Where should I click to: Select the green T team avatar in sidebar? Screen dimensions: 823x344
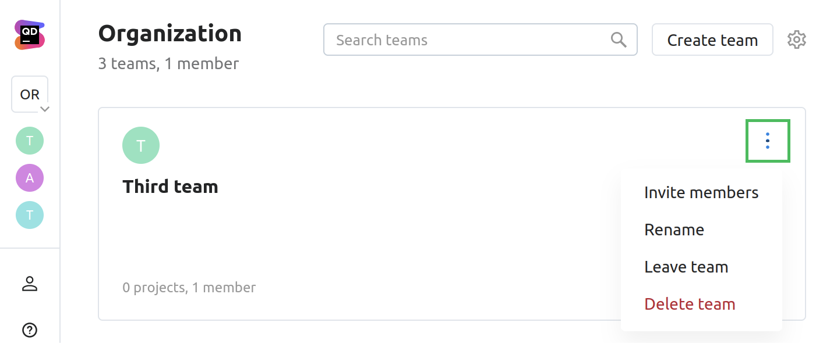tap(30, 141)
